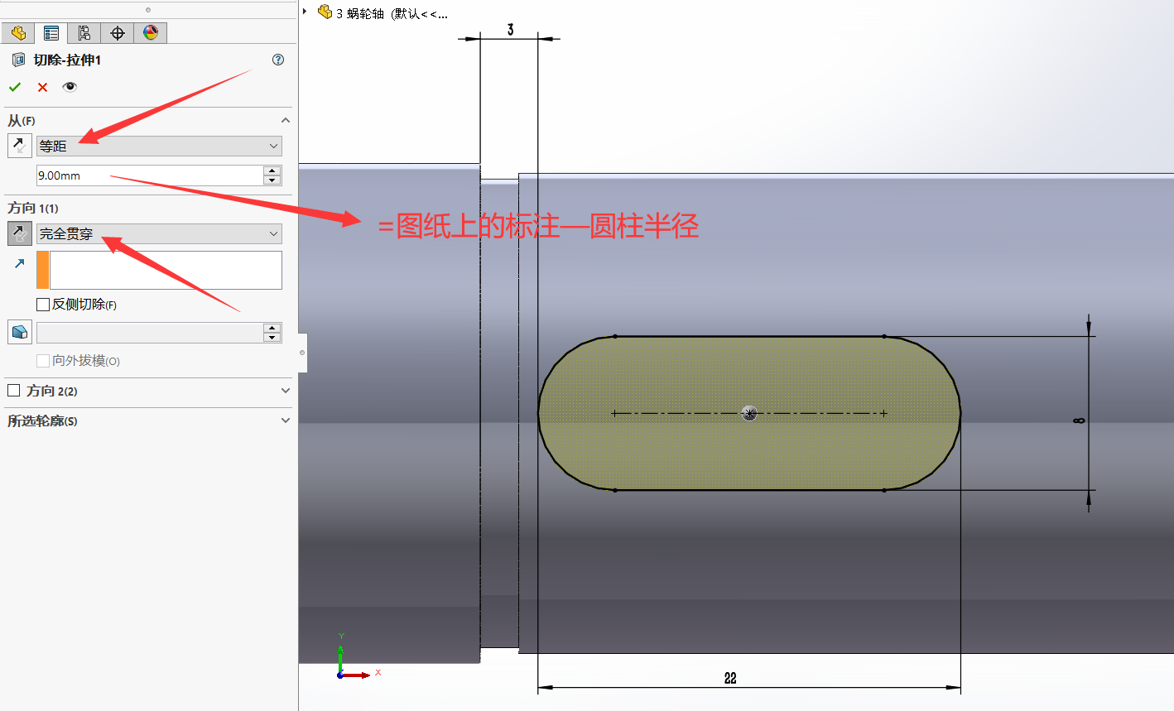The height and width of the screenshot is (711, 1174).
Task: Open the DisplayManager appearance tab
Action: point(150,32)
